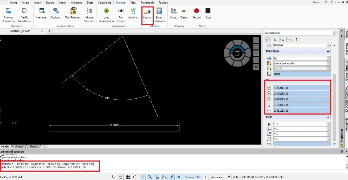
Task: Toggle Dynamic CCS button
Action: pos(192,177)
